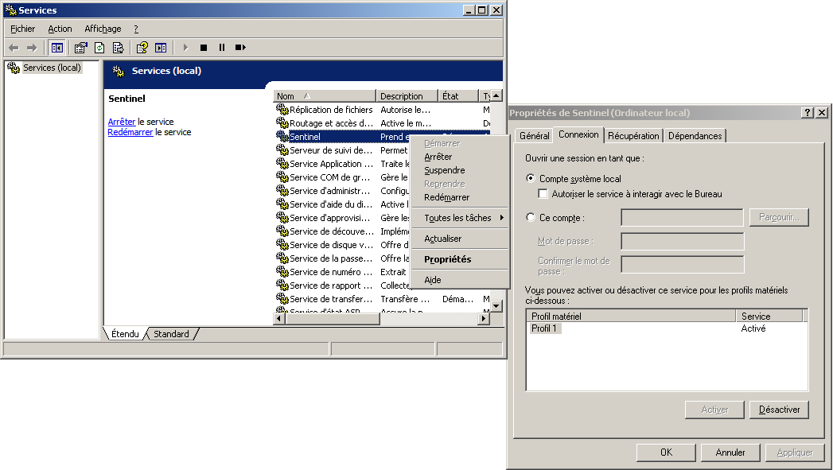Switch to the Standard view tab

tap(171, 334)
